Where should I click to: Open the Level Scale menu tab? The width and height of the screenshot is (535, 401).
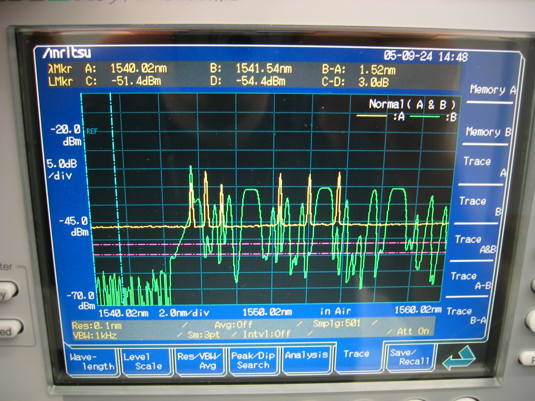pos(146,361)
